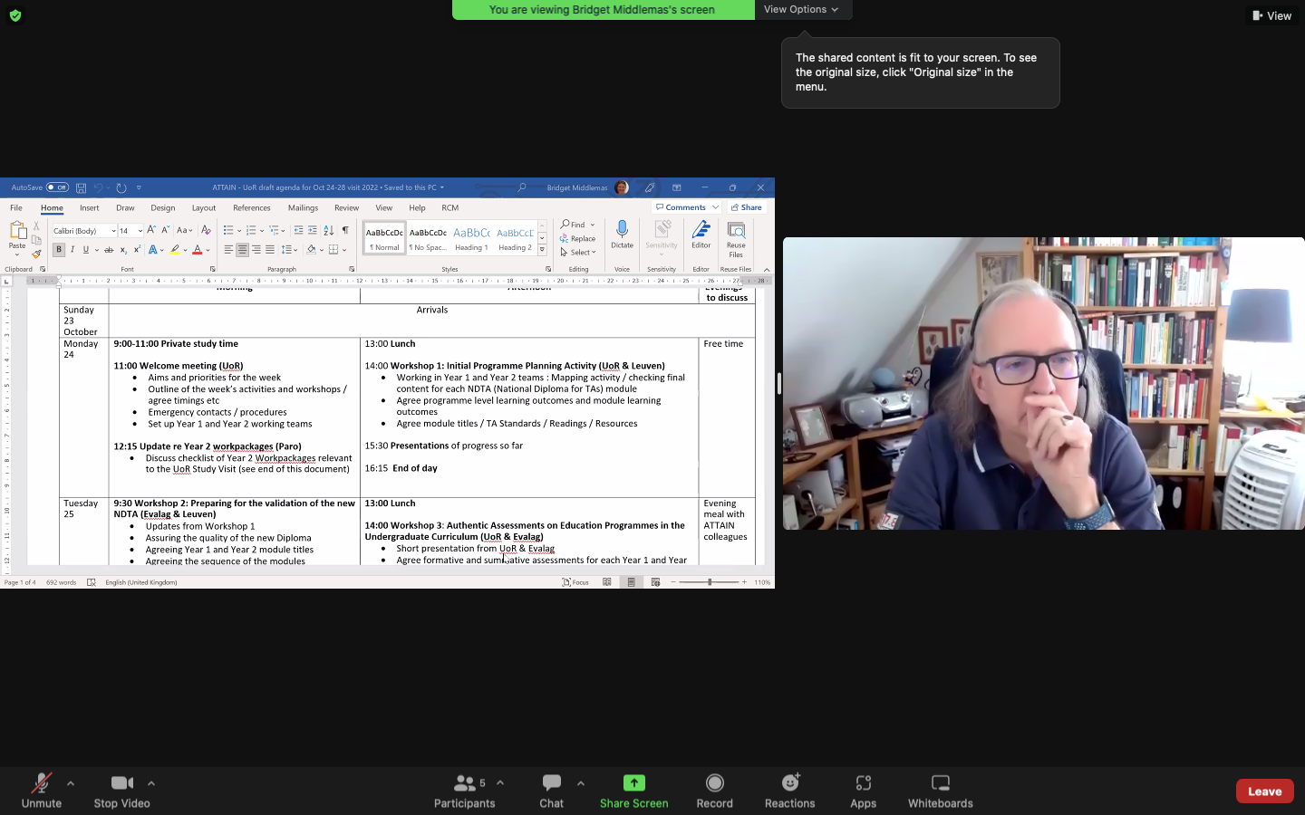The width and height of the screenshot is (1305, 815).
Task: Open the Zoom Apps icon
Action: click(863, 791)
